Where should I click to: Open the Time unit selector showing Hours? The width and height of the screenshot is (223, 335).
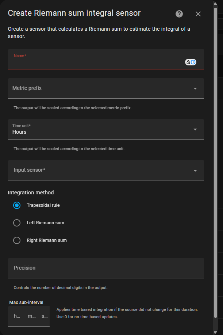click(102, 129)
